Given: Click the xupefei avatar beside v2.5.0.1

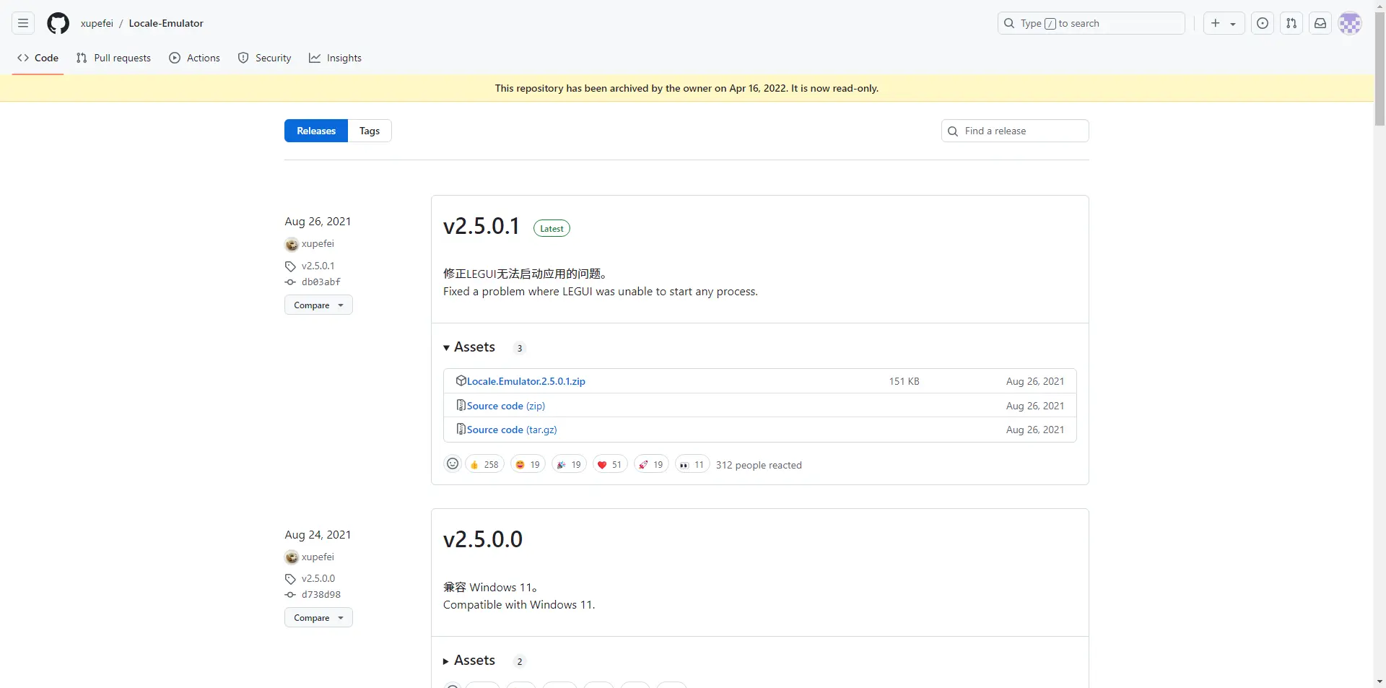Looking at the screenshot, I should [x=292, y=244].
